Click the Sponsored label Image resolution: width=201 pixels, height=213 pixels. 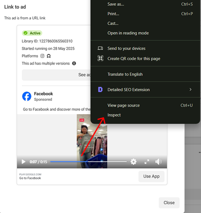[x=43, y=99]
